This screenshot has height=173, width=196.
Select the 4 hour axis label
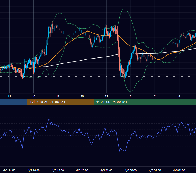click(179, 97)
